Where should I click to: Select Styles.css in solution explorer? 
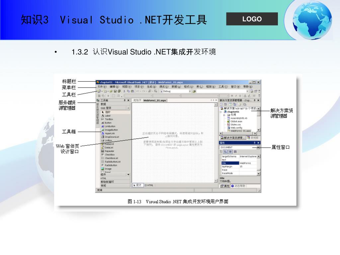tap(234, 125)
